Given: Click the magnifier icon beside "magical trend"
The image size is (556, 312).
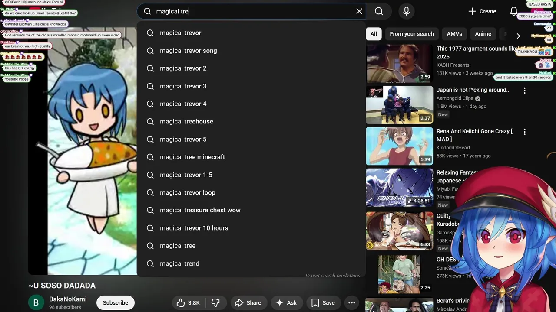Looking at the screenshot, I should [x=150, y=263].
